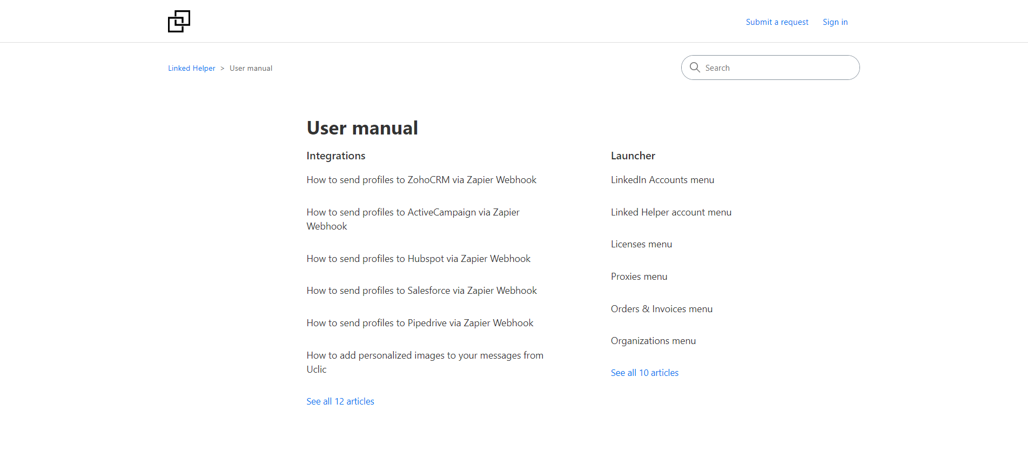Open the Launcher section heading
This screenshot has width=1028, height=451.
(x=633, y=156)
